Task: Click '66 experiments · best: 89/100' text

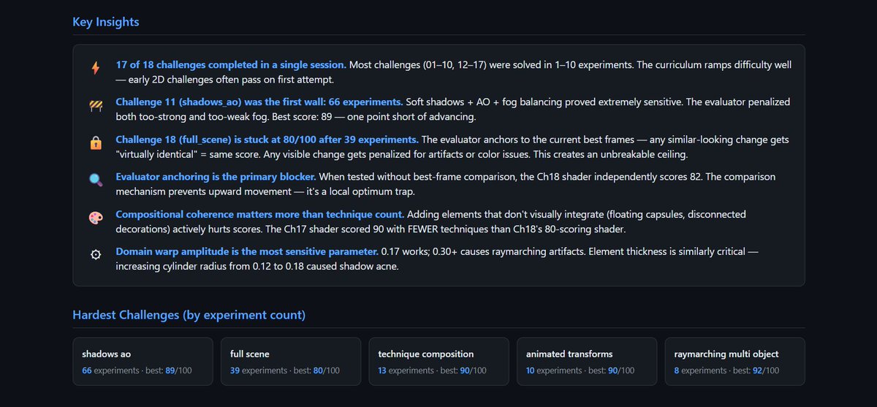Action: [x=137, y=370]
